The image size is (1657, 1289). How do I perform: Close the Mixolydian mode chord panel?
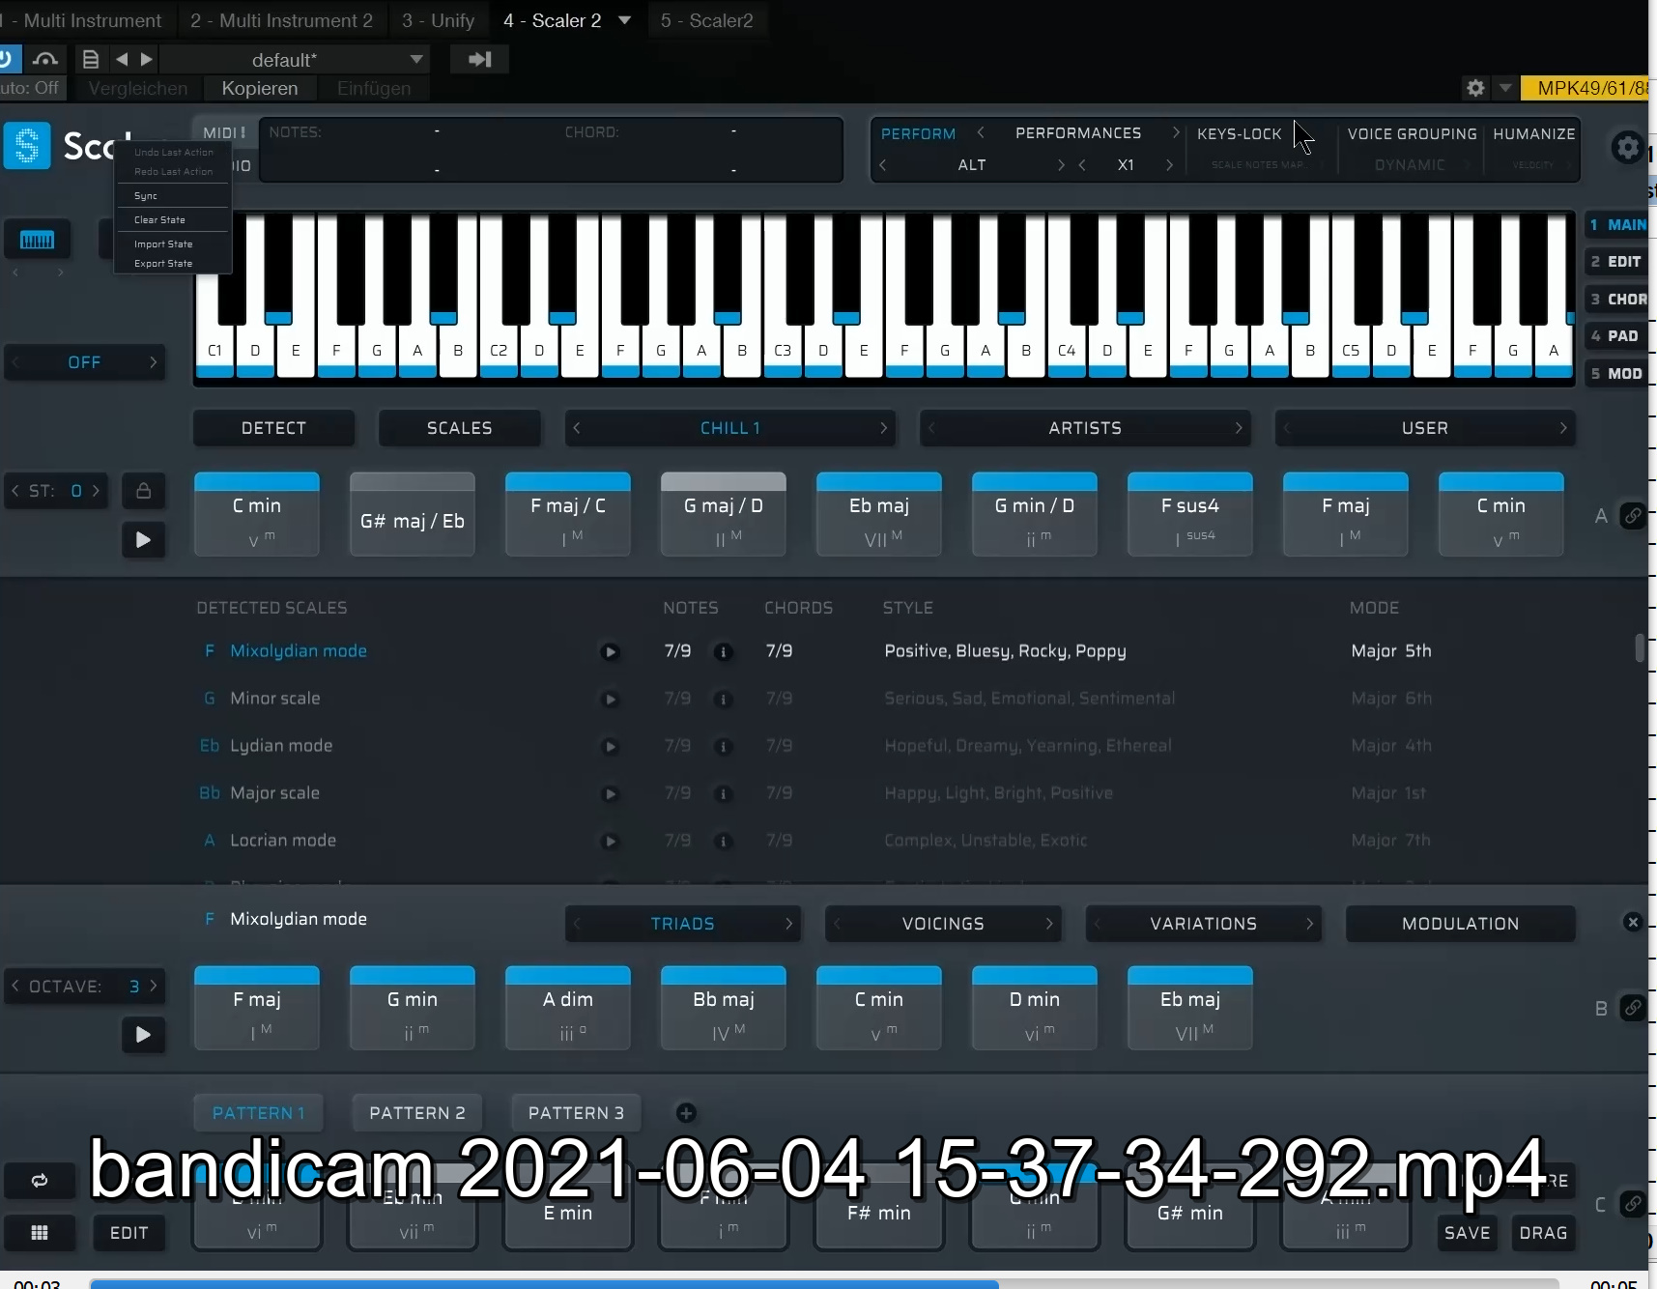(x=1633, y=923)
